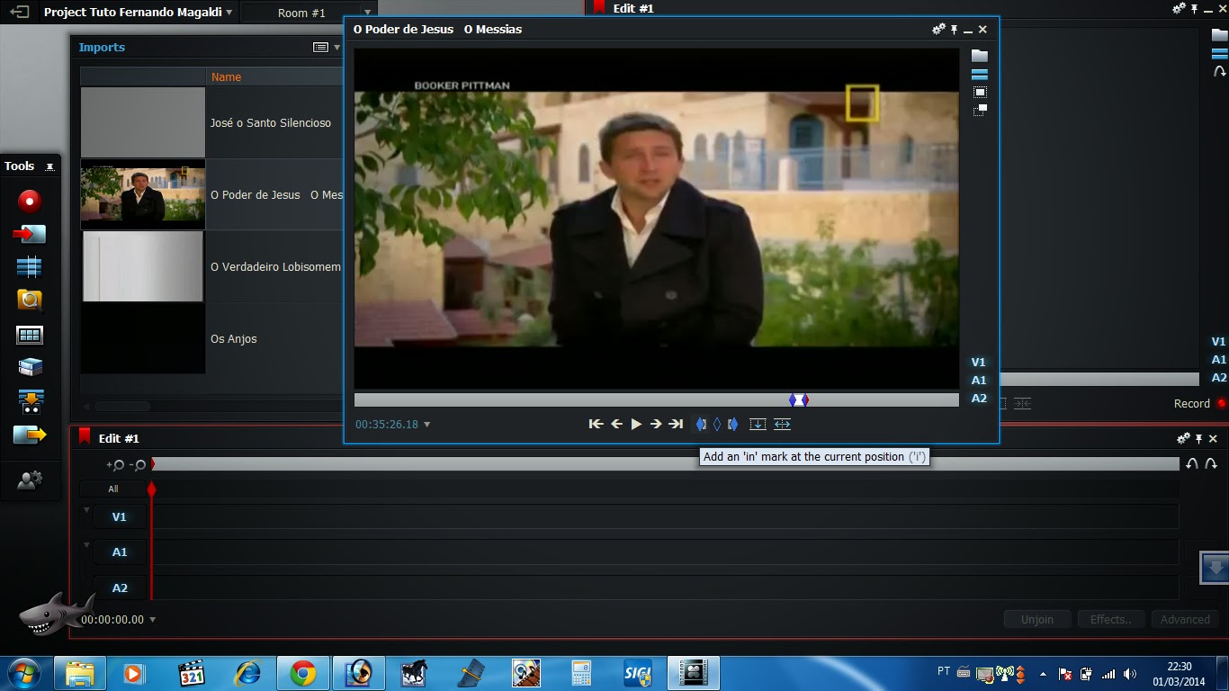1229x691 pixels.
Task: Open the Room #1 dropdown arrow
Action: [367, 13]
